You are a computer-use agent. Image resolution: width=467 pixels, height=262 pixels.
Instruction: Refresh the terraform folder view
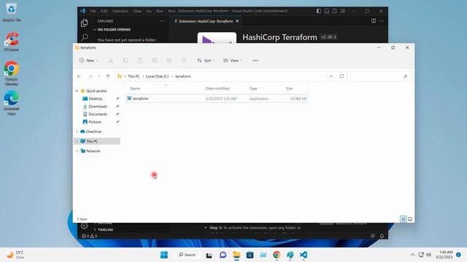tap(341, 76)
